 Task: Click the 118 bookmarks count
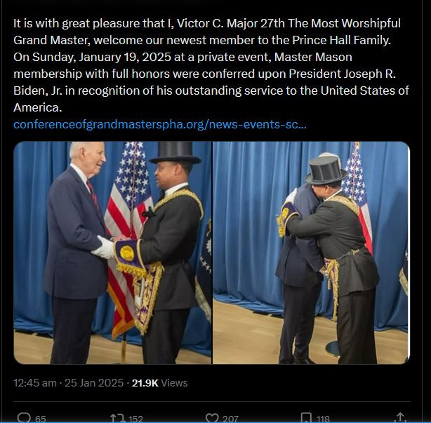[323, 419]
